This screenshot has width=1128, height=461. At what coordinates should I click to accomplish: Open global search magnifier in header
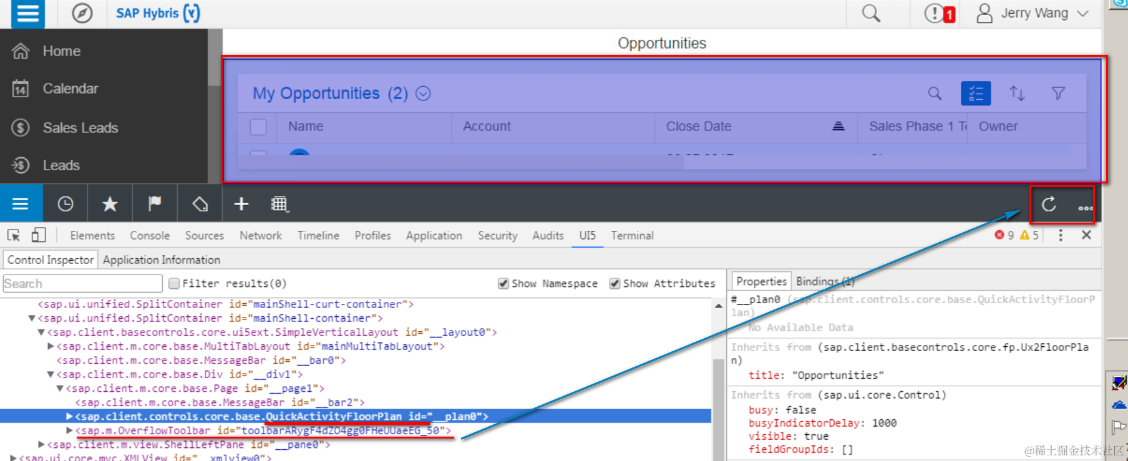pyautogui.click(x=871, y=13)
